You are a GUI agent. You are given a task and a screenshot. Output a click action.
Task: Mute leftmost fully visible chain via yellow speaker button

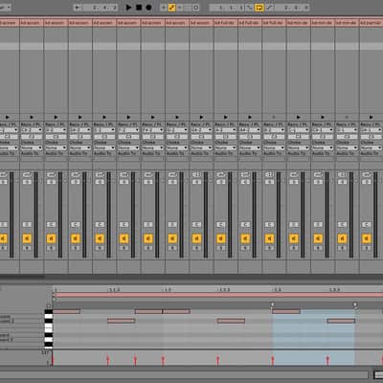27,238
